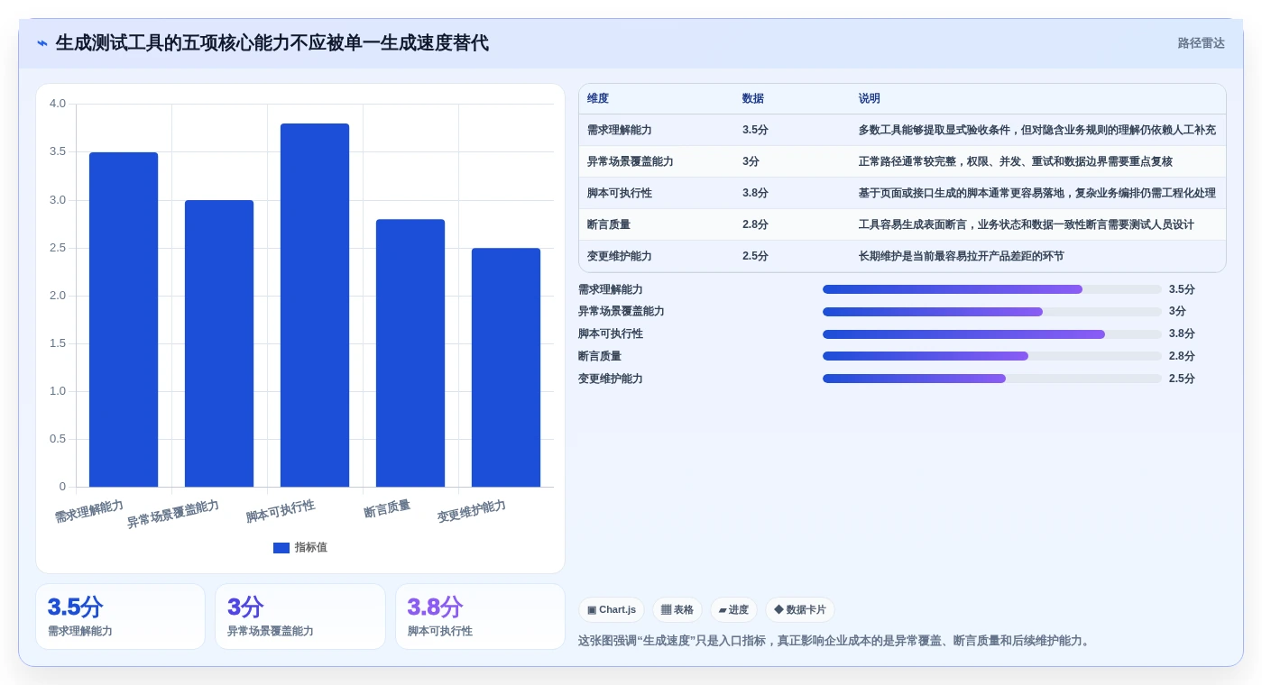Click 需求理解能力 progress bar
The width and height of the screenshot is (1262, 685).
pyautogui.click(x=992, y=289)
